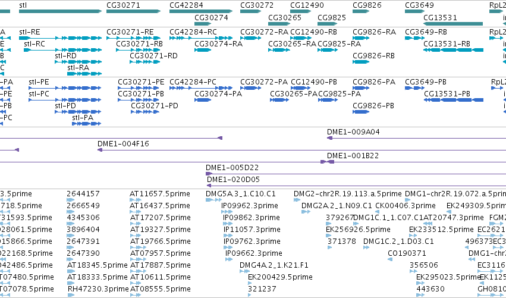Click the CG30274-RA transcript label

coord(218,44)
